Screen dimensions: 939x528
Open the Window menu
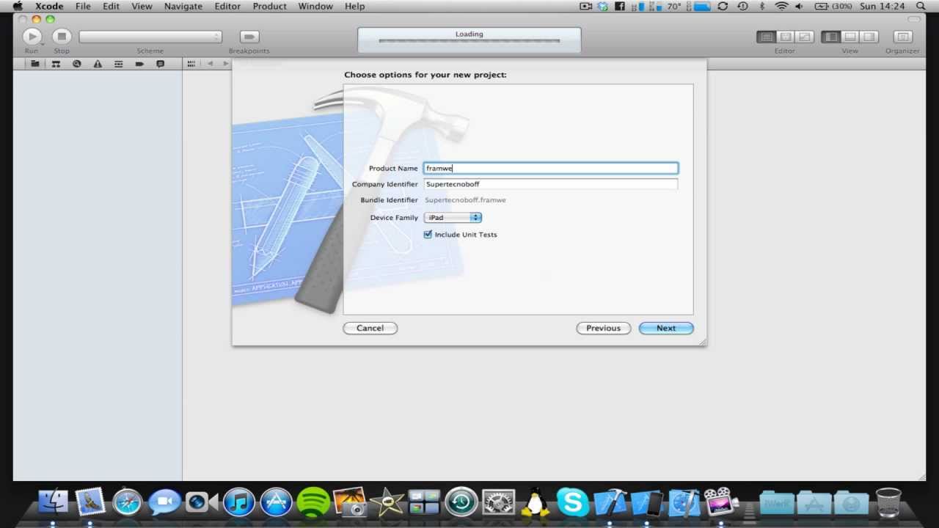(x=315, y=6)
